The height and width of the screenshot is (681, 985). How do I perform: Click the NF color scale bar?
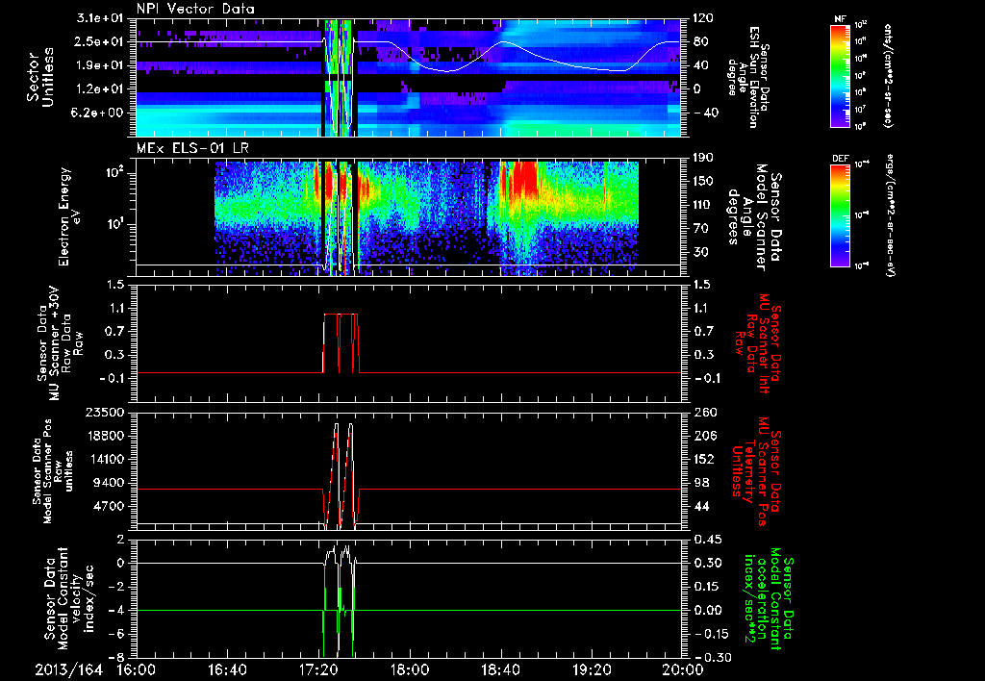point(841,76)
